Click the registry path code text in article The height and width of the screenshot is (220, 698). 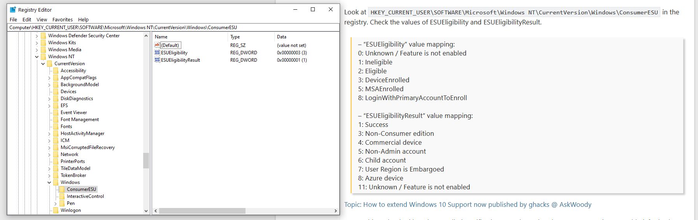pyautogui.click(x=514, y=12)
